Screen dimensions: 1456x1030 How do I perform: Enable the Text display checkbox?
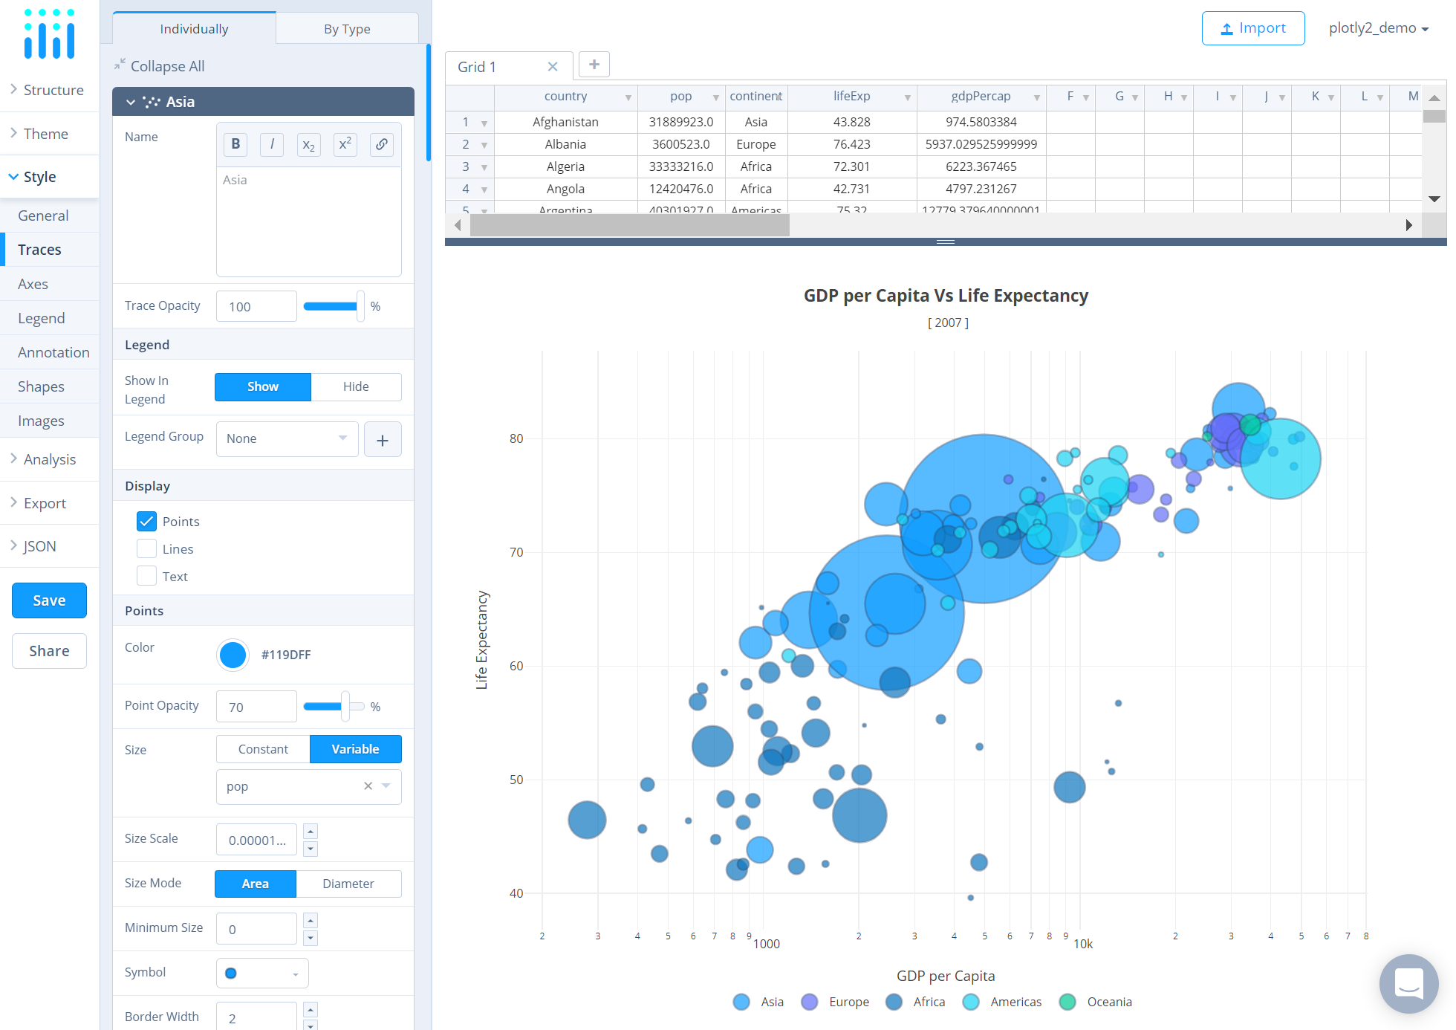[x=146, y=577]
